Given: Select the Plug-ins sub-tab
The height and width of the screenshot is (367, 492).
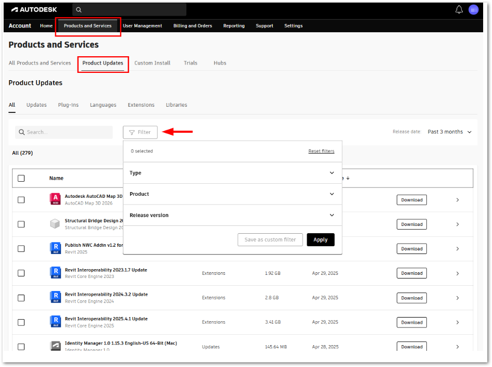Looking at the screenshot, I should coord(68,105).
